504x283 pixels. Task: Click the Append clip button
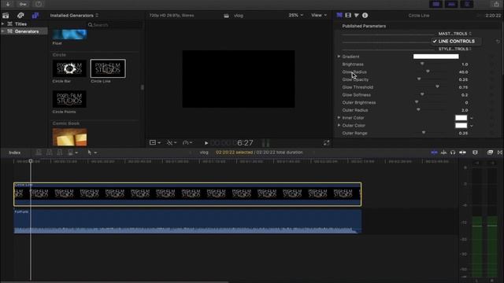(x=60, y=153)
